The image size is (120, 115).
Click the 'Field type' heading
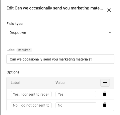(x=14, y=24)
